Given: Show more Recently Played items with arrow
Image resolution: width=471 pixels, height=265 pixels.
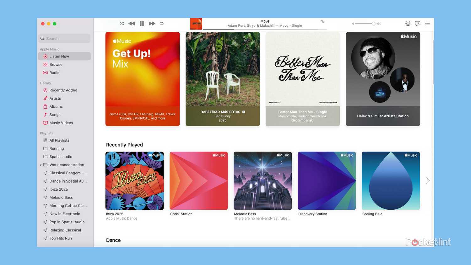Looking at the screenshot, I should (x=428, y=181).
